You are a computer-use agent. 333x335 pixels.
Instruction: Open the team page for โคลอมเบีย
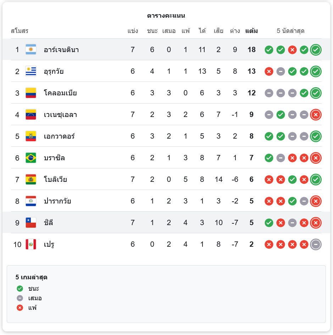click(x=60, y=93)
